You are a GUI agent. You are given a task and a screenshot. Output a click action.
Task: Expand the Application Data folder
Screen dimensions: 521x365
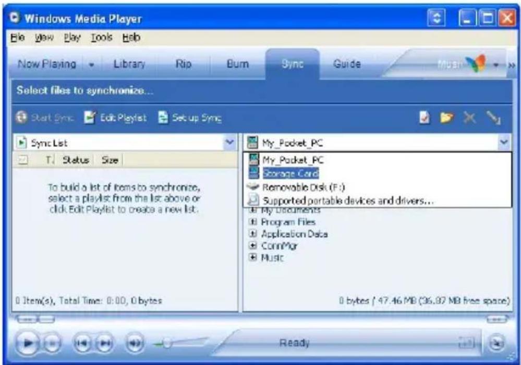click(x=253, y=234)
